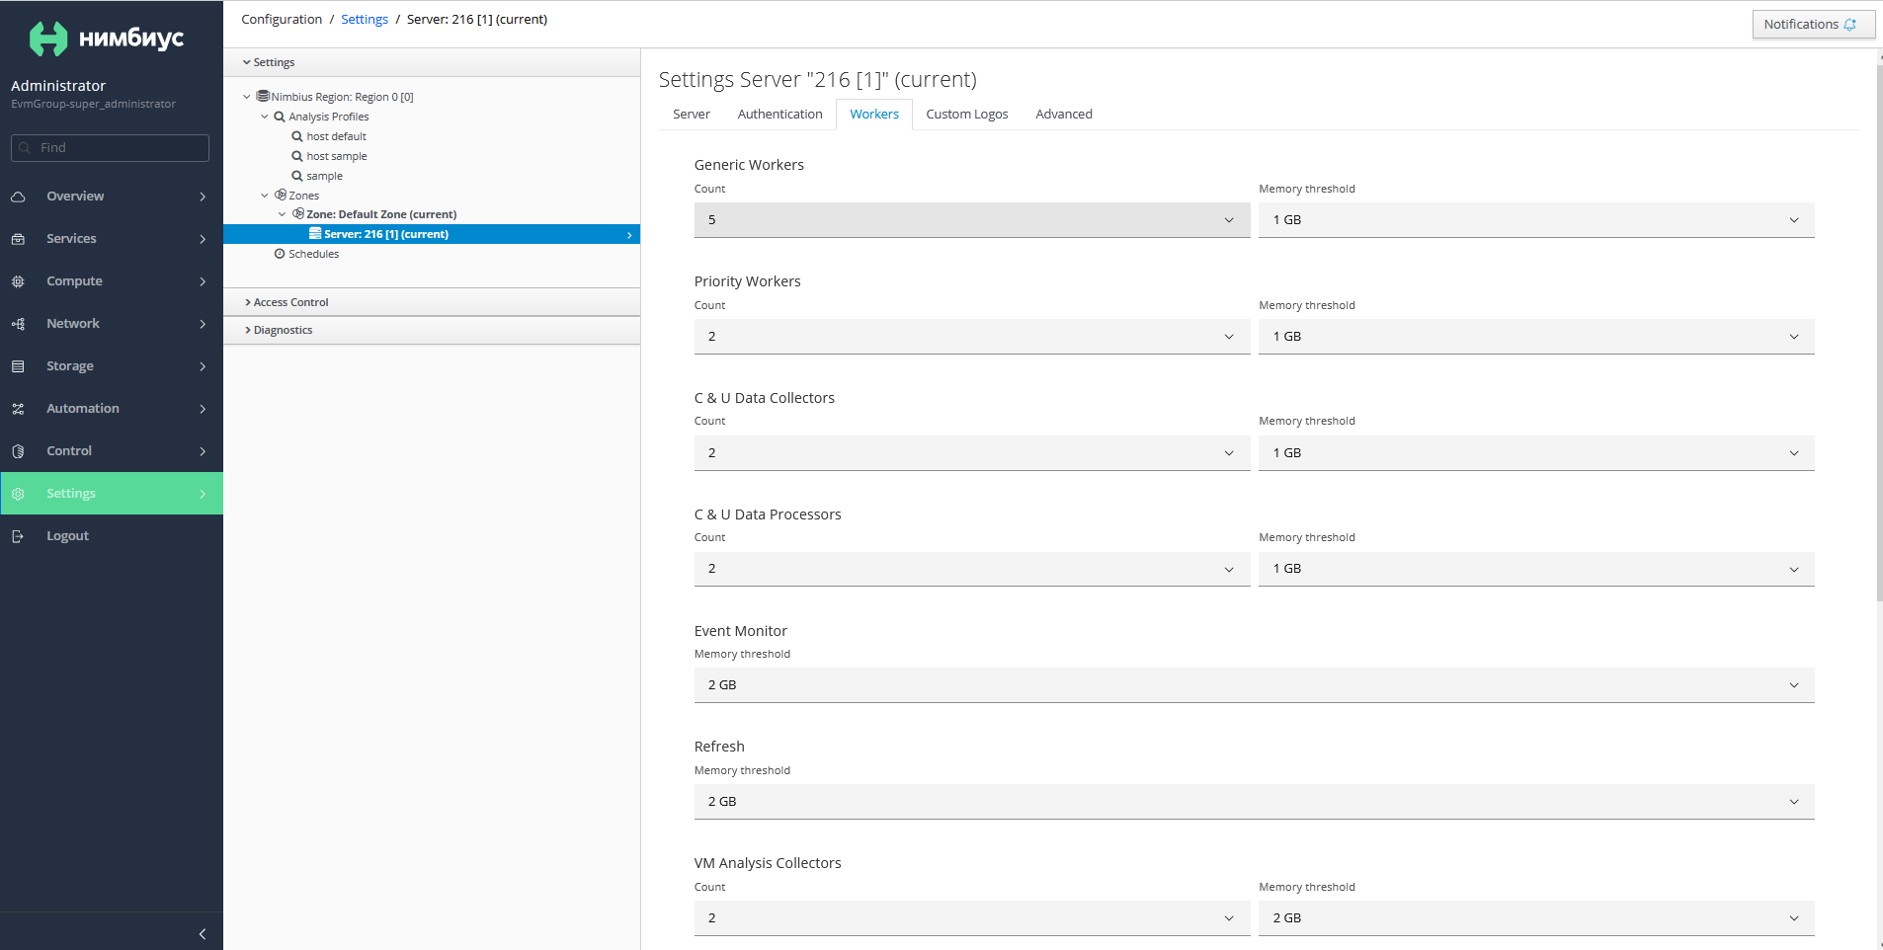The height and width of the screenshot is (950, 1883).
Task: Click the Storage sidebar icon
Action: pos(18,366)
